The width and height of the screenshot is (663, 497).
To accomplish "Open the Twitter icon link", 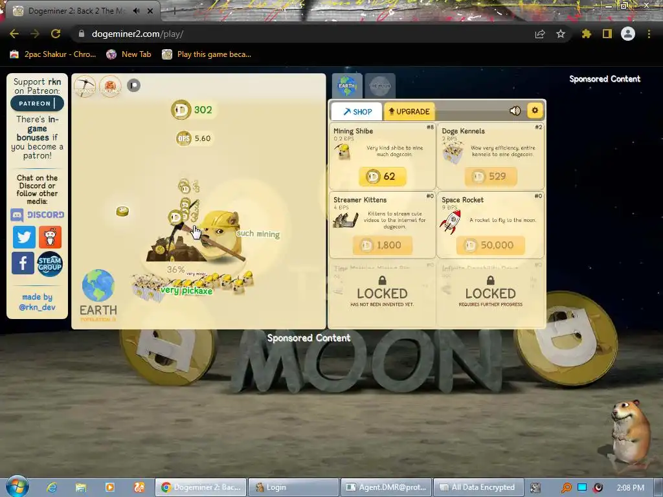I will (24, 237).
